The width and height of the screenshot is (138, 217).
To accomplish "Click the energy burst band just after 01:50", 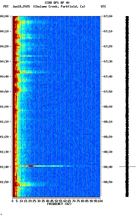I will click(x=30, y=184).
